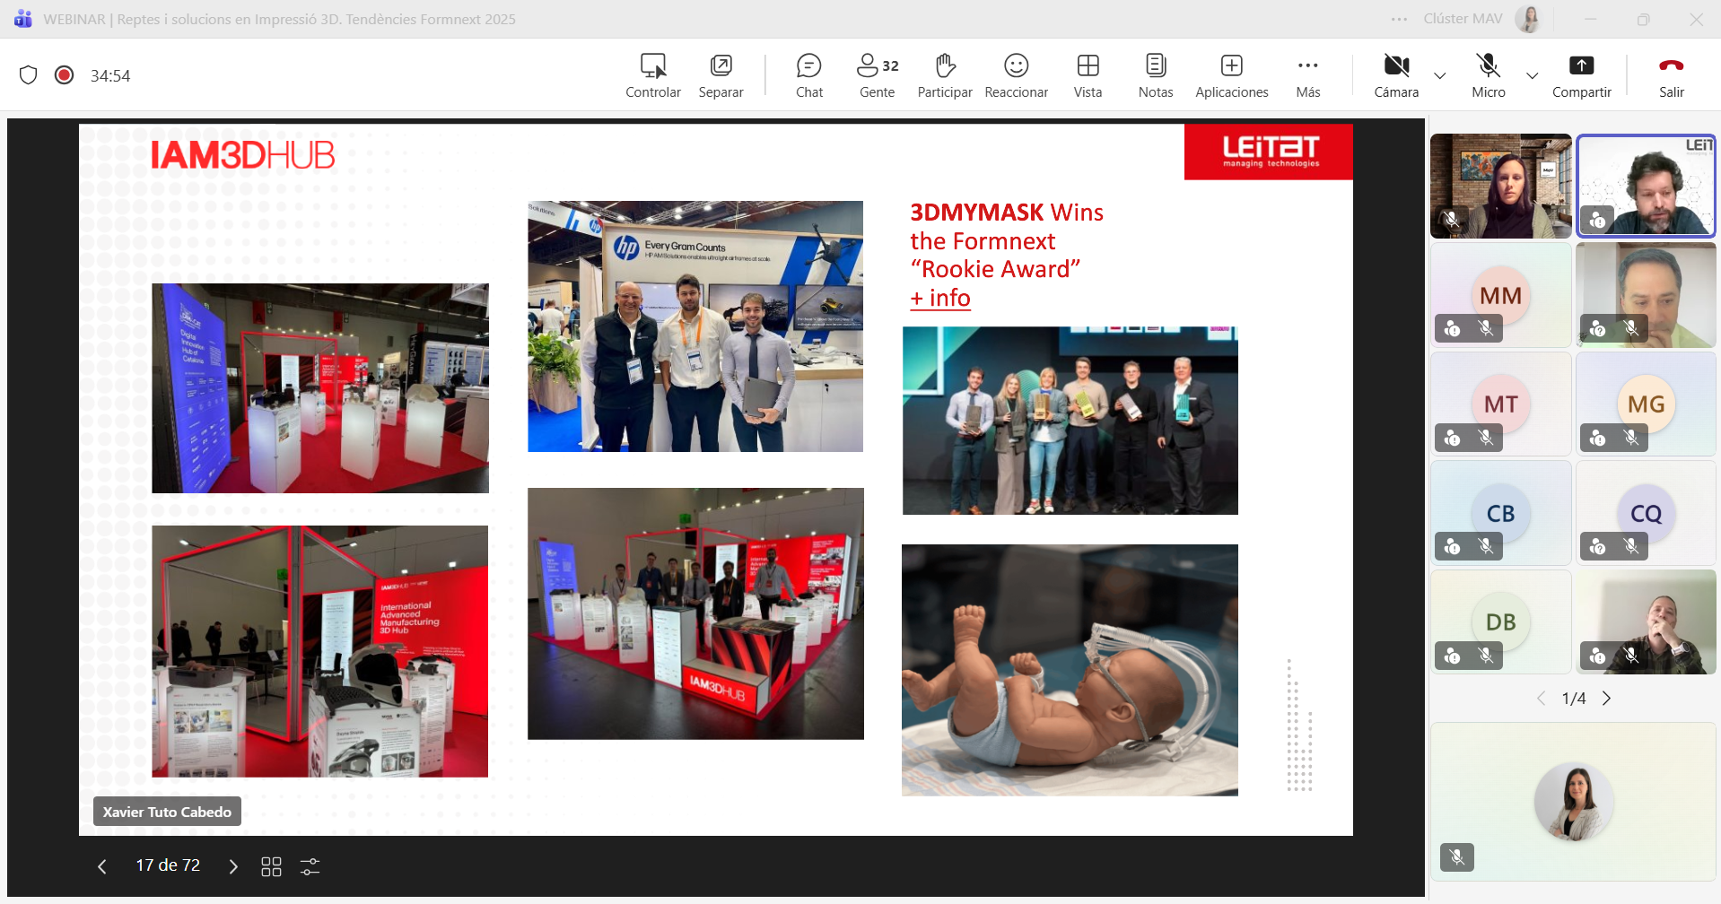Open the Vista layout menu

point(1088,75)
